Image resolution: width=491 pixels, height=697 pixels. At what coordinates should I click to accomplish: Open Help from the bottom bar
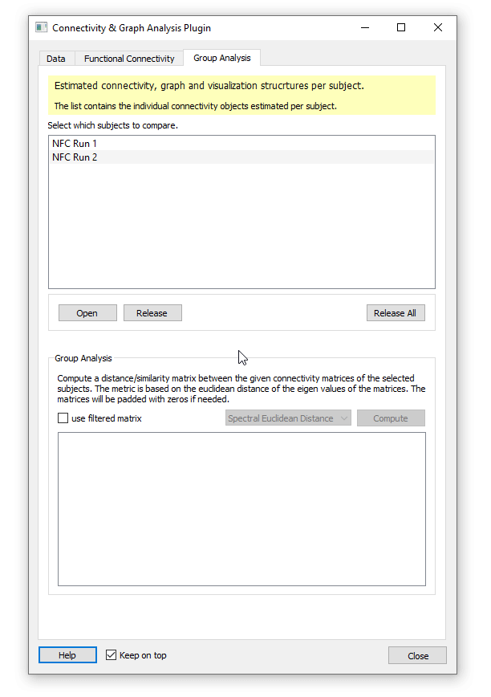point(67,655)
